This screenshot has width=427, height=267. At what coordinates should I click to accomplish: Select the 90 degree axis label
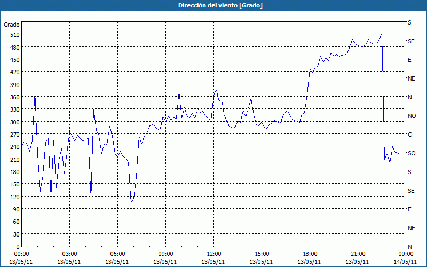coord(16,209)
